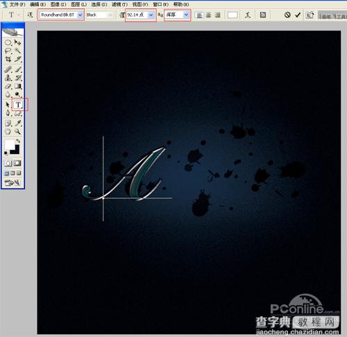The width and height of the screenshot is (347, 337).
Task: Open the Roundhand Blk BT font family dropdown
Action: click(80, 15)
